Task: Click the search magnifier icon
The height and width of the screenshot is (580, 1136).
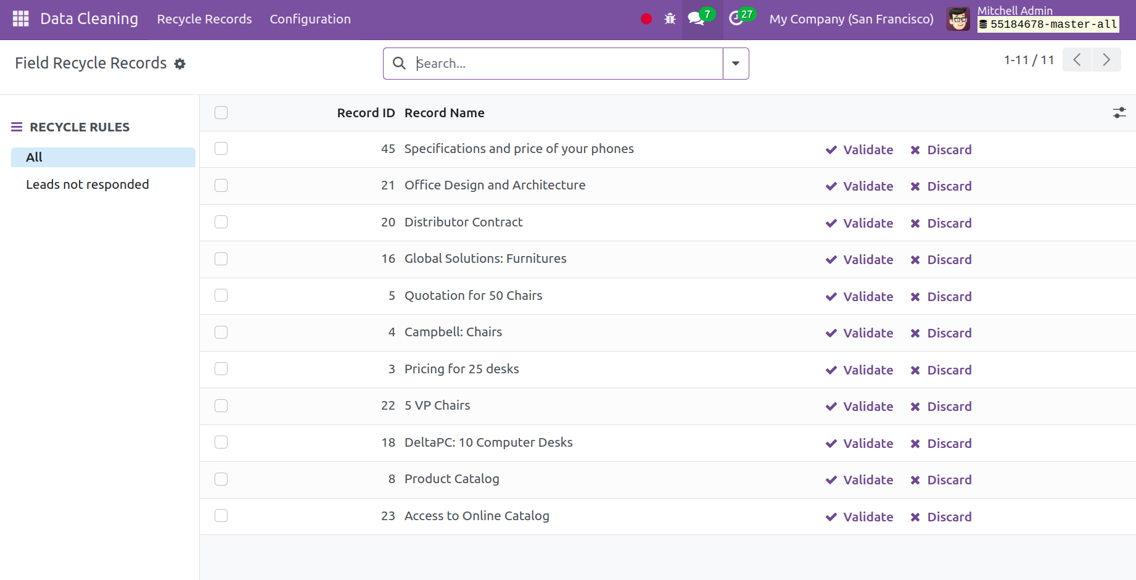Action: coord(399,63)
